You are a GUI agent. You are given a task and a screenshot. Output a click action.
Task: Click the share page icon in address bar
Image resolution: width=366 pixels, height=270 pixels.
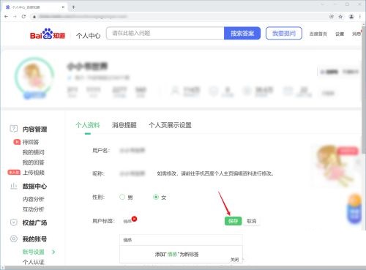(x=332, y=17)
